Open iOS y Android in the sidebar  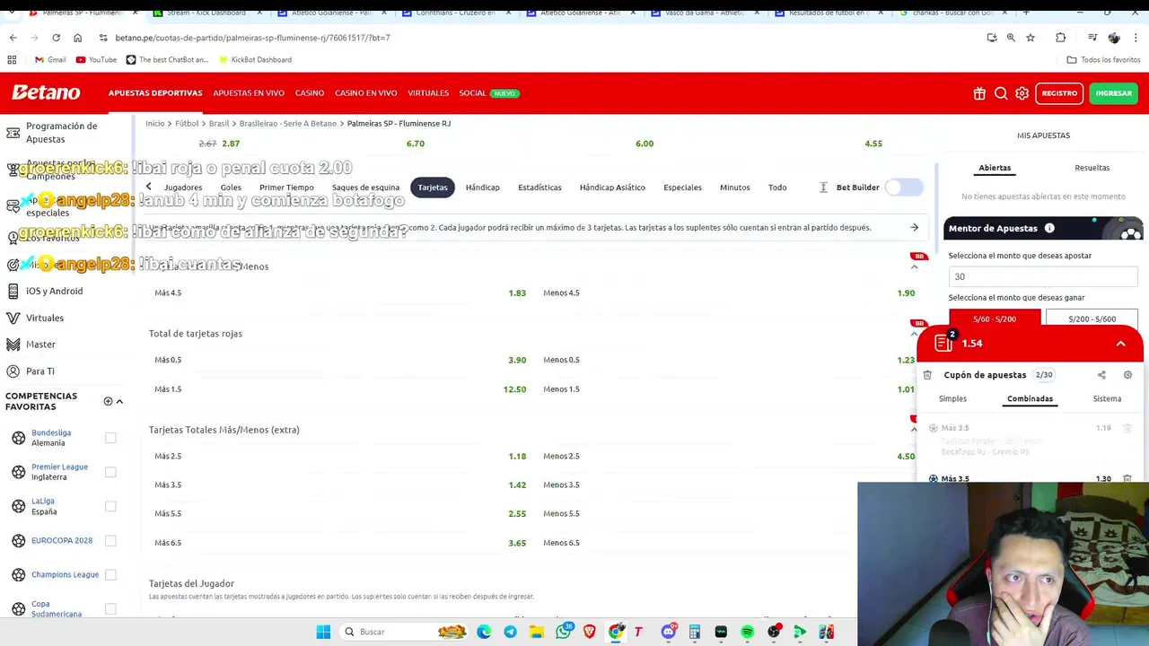(54, 291)
